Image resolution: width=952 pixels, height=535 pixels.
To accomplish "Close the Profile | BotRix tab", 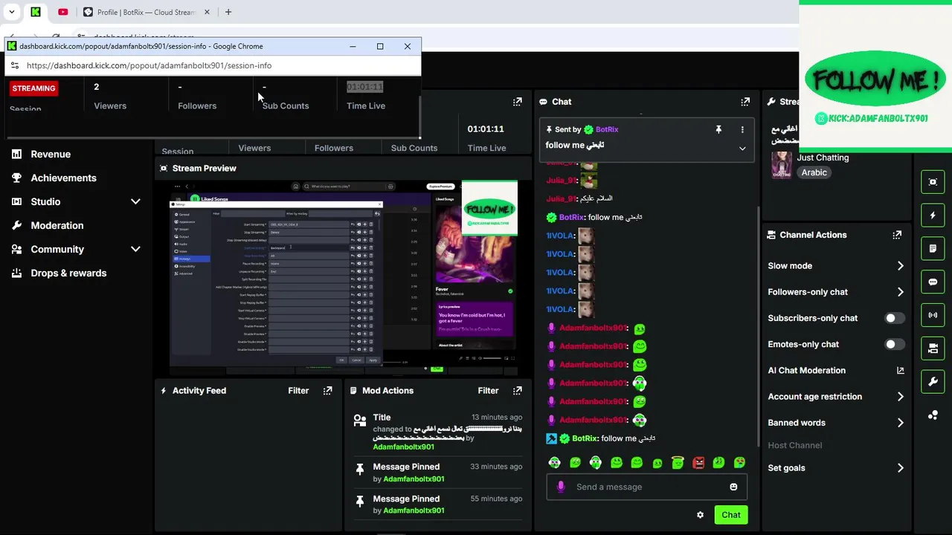I will click(x=208, y=12).
